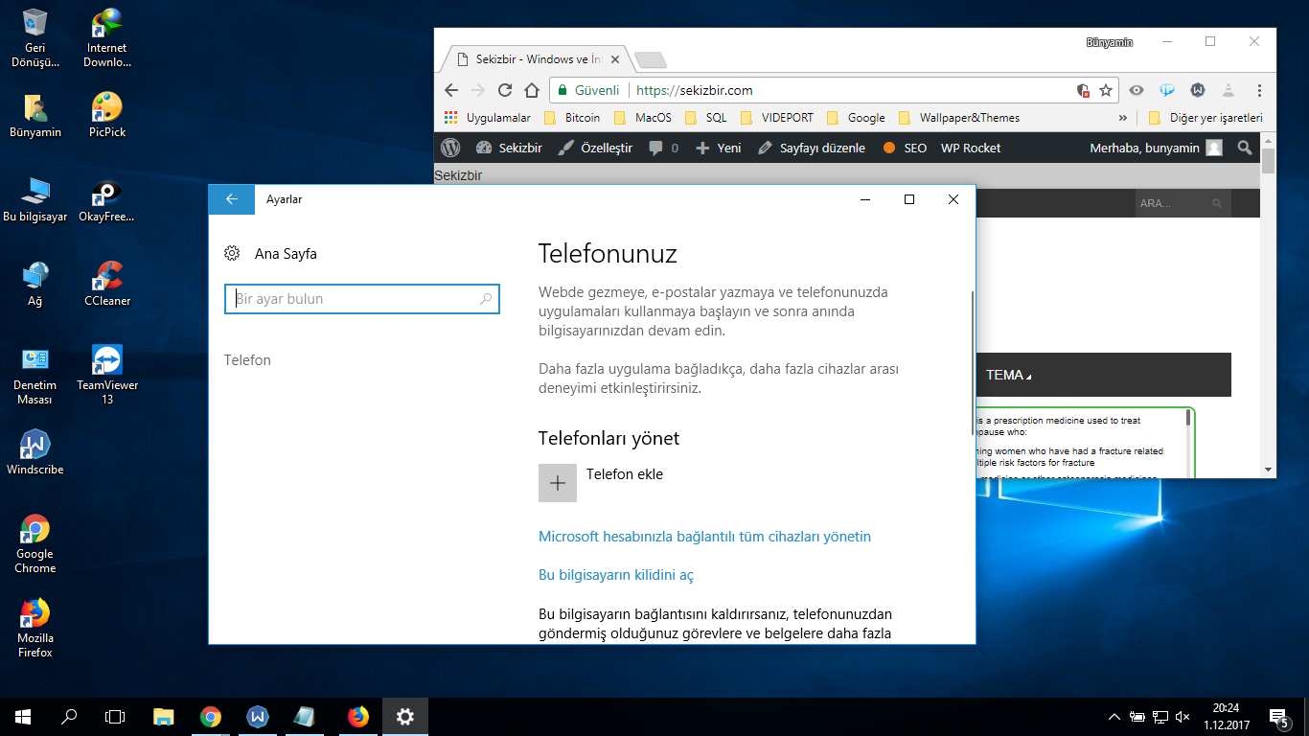Click the Start button on taskbar
The image size is (1309, 736).
click(23, 717)
